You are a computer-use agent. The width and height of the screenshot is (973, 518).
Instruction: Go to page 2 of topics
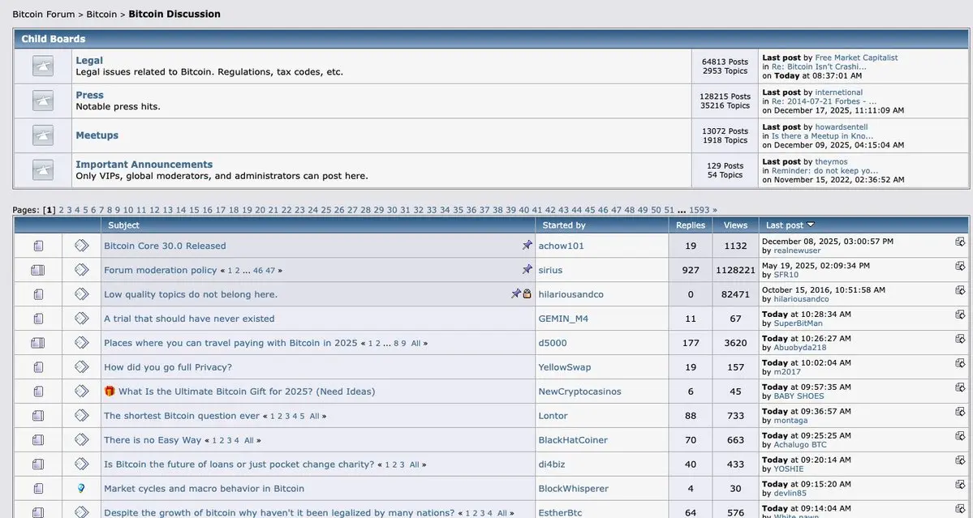point(62,210)
